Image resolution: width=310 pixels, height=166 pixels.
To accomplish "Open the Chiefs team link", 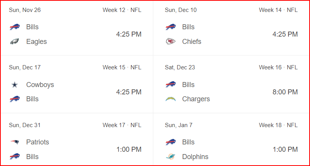I will point(192,42).
